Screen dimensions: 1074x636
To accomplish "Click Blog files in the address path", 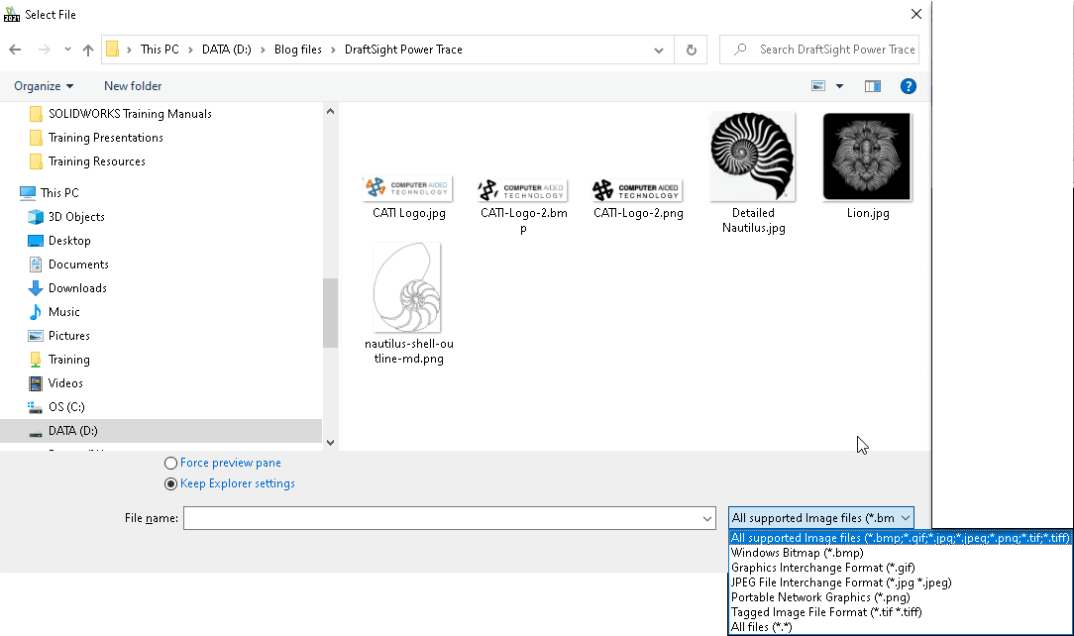I will (297, 50).
